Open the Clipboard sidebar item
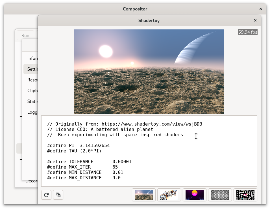 click(x=32, y=91)
